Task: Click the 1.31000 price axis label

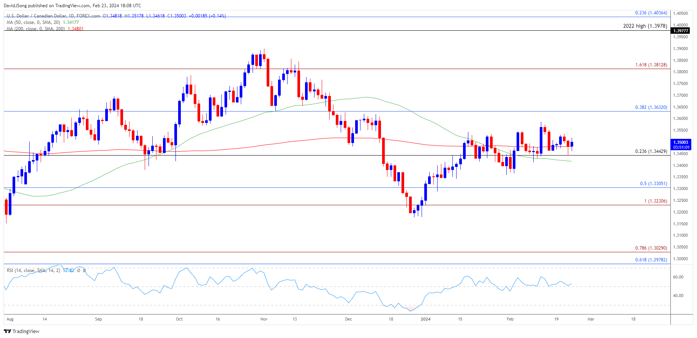Action: [680, 235]
